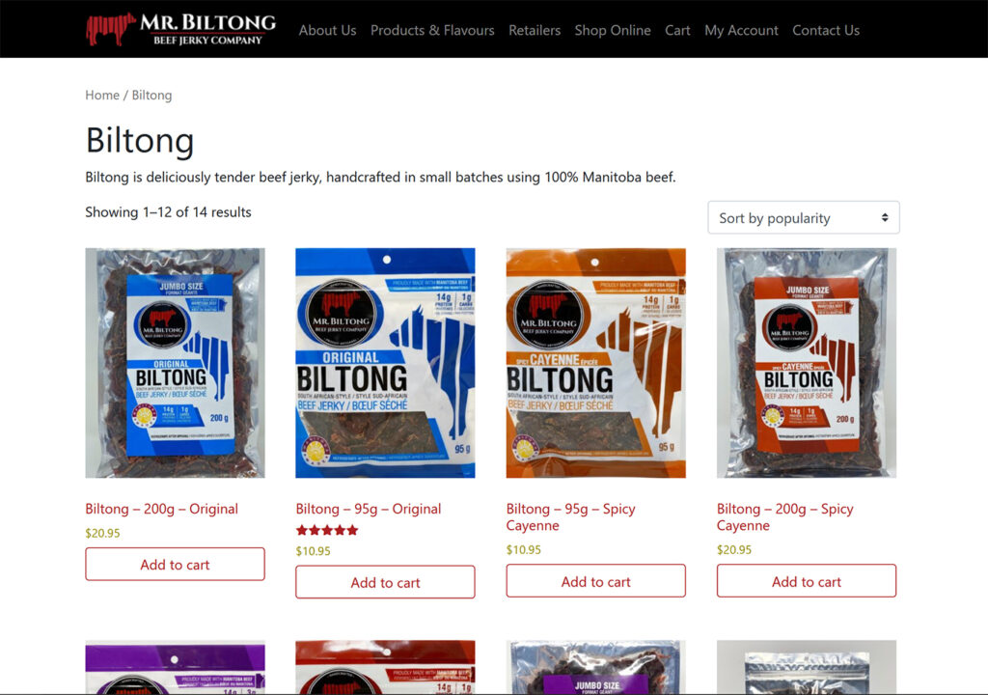The image size is (988, 695).
Task: Add Biltong 95g Spicy Cayenne to cart
Action: point(596,581)
